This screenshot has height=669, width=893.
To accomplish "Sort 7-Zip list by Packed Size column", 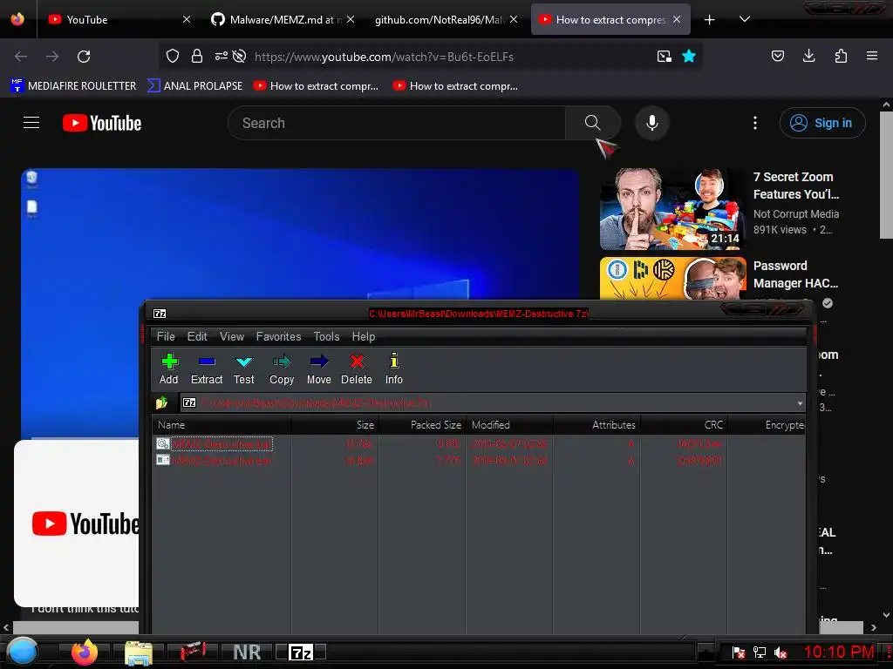I will point(422,425).
